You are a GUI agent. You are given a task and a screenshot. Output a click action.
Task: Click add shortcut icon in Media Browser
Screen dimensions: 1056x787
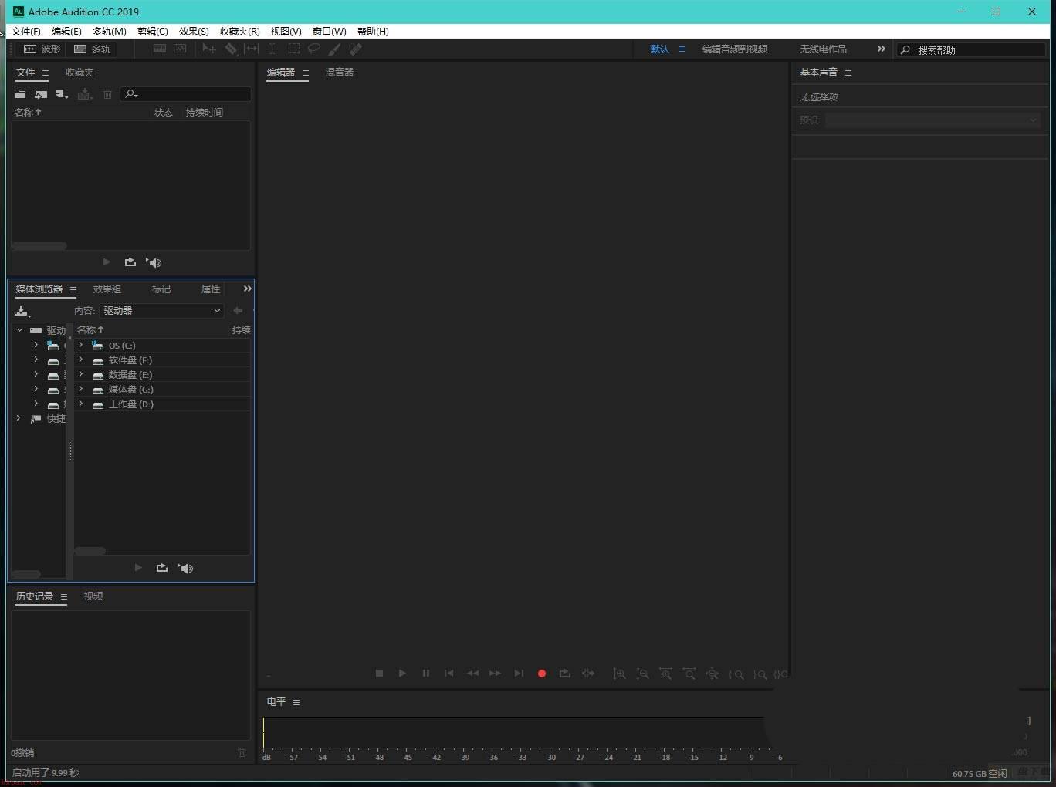[x=22, y=311]
